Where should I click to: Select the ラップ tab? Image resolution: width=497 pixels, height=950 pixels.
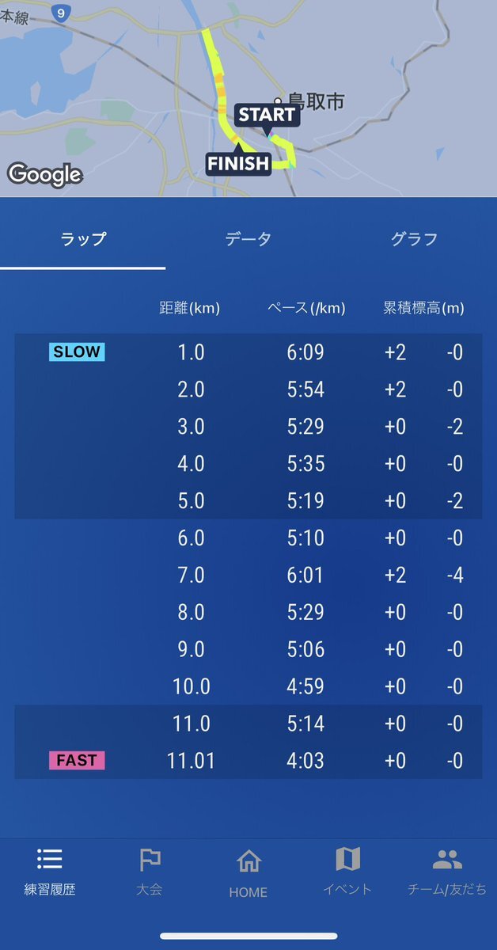[x=83, y=239]
